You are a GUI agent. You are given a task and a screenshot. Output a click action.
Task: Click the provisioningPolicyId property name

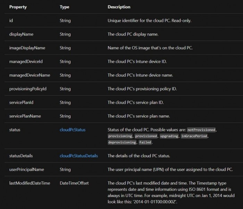(x=28, y=89)
